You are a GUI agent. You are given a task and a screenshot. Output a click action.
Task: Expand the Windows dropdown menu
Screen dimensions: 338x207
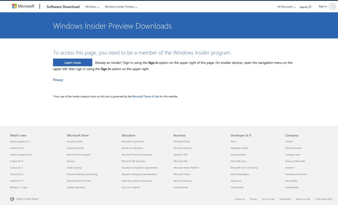tap(92, 7)
